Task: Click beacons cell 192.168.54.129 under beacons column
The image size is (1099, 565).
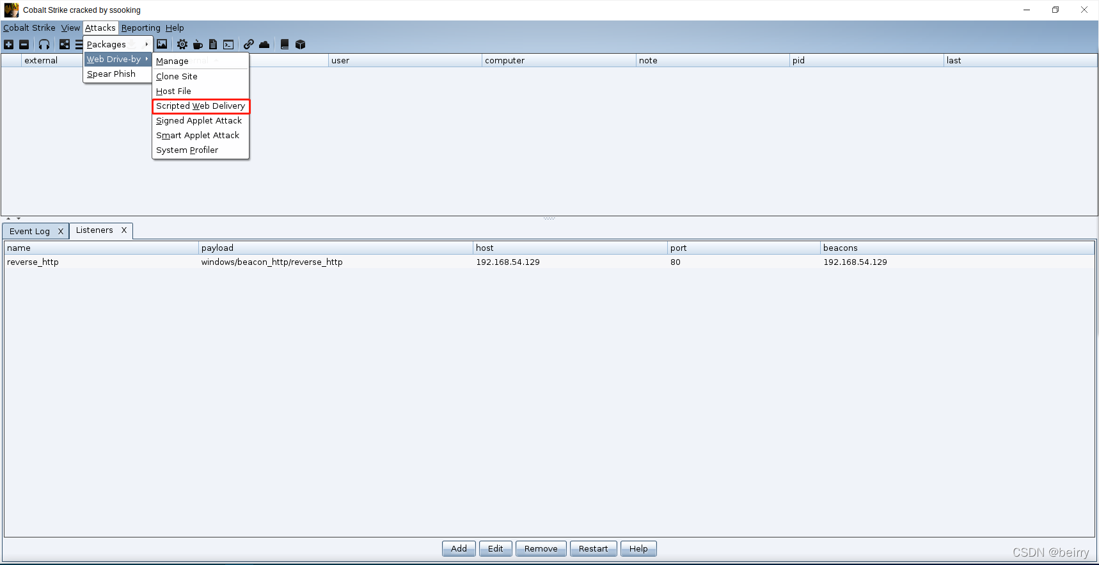Action: tap(958, 262)
